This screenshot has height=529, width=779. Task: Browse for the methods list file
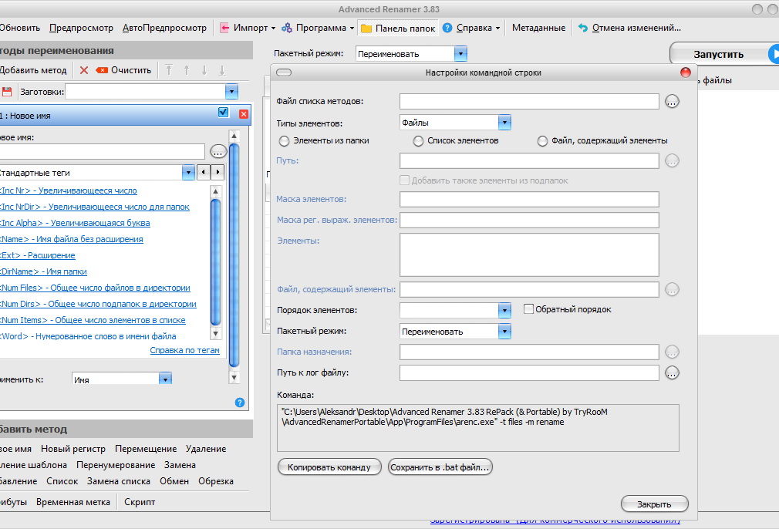672,101
